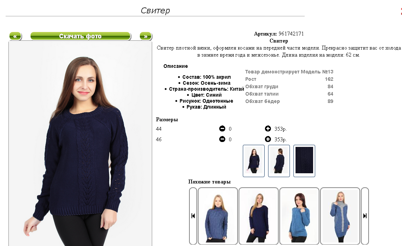This screenshot has width=402, height=246.
Task: Open similar product dark navy long sweater
Action: coord(258,216)
